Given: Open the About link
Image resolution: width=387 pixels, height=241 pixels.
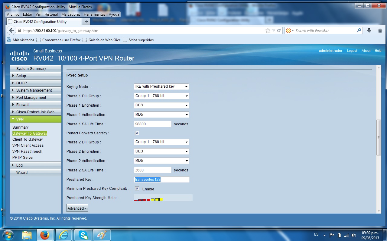Looking at the screenshot, I should point(366,51).
